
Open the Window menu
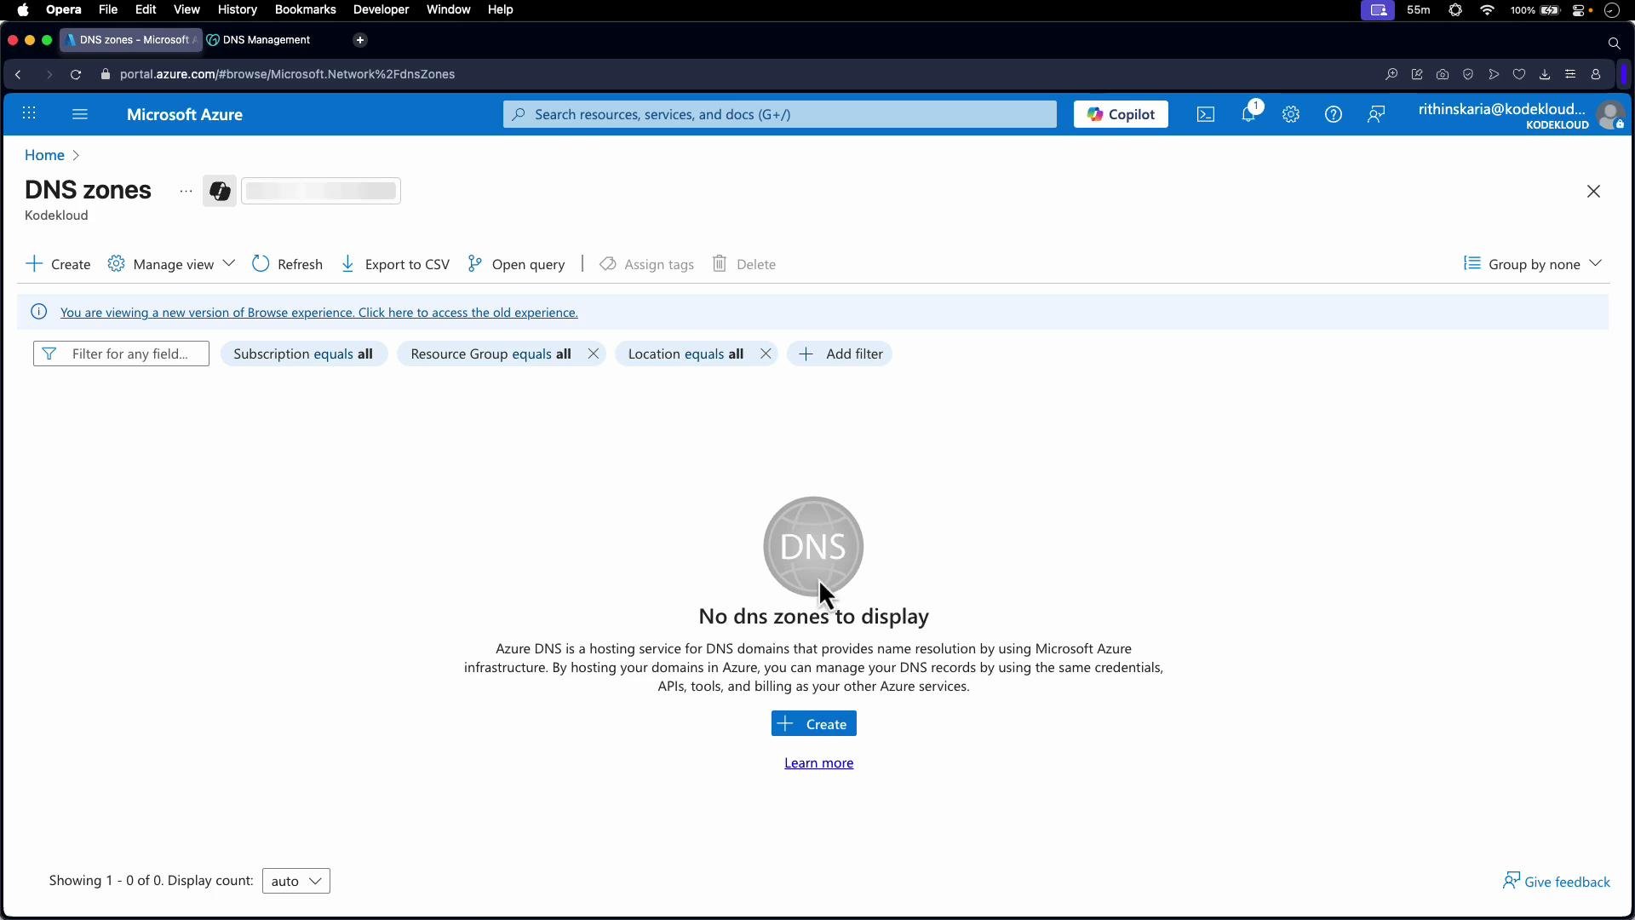click(448, 10)
